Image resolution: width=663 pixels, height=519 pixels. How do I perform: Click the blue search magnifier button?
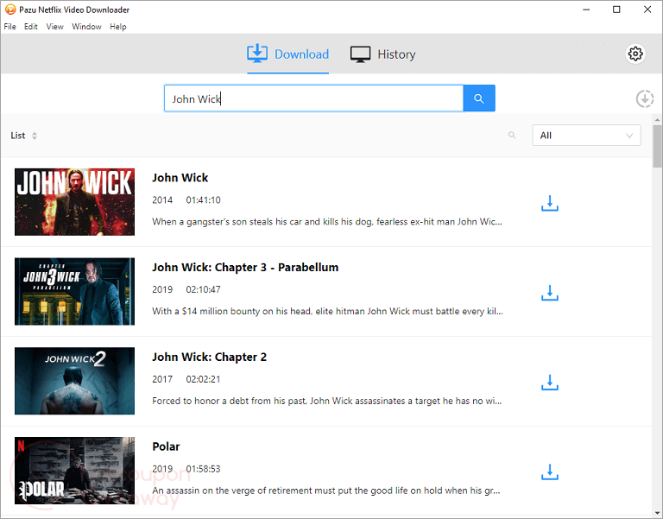pyautogui.click(x=478, y=98)
